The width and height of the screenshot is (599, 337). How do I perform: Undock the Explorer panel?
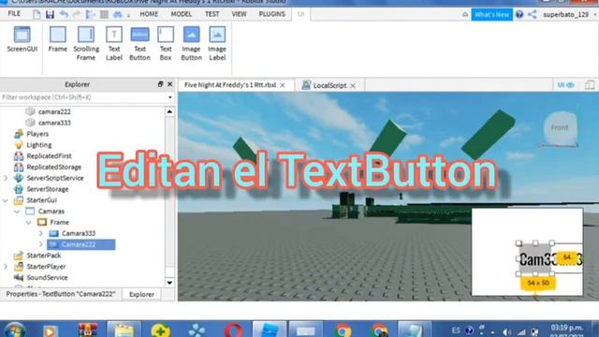tap(160, 84)
